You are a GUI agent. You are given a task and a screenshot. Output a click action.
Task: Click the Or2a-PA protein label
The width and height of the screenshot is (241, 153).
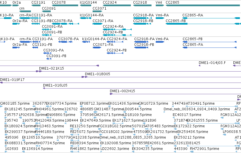[x=20, y=45]
